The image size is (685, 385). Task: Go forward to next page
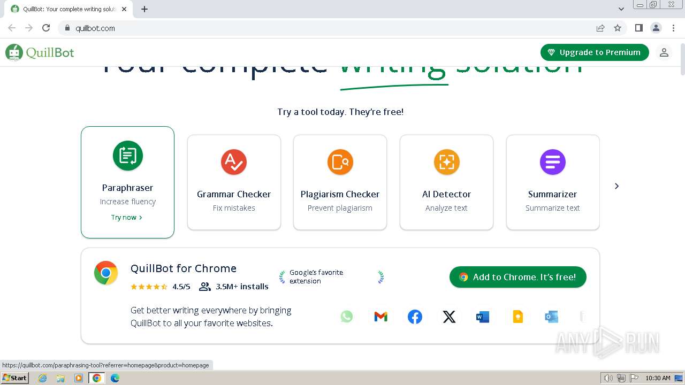pyautogui.click(x=29, y=28)
